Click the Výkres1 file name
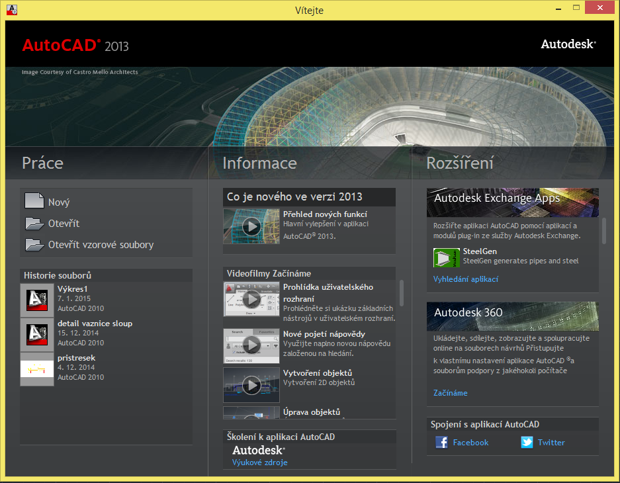Image resolution: width=620 pixels, height=483 pixels. [x=73, y=289]
